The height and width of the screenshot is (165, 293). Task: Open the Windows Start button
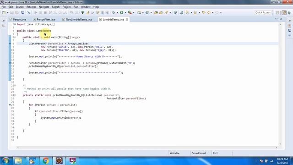pyautogui.click(x=6, y=161)
